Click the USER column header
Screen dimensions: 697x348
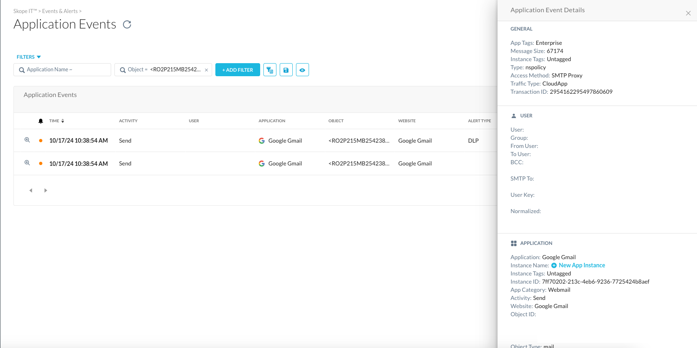click(x=194, y=121)
